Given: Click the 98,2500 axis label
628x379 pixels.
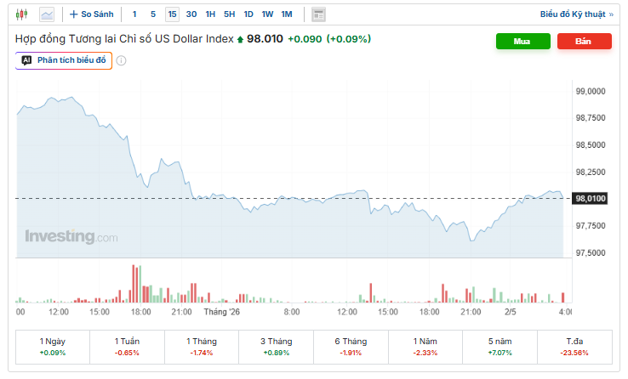Looking at the screenshot, I should click(x=591, y=172).
